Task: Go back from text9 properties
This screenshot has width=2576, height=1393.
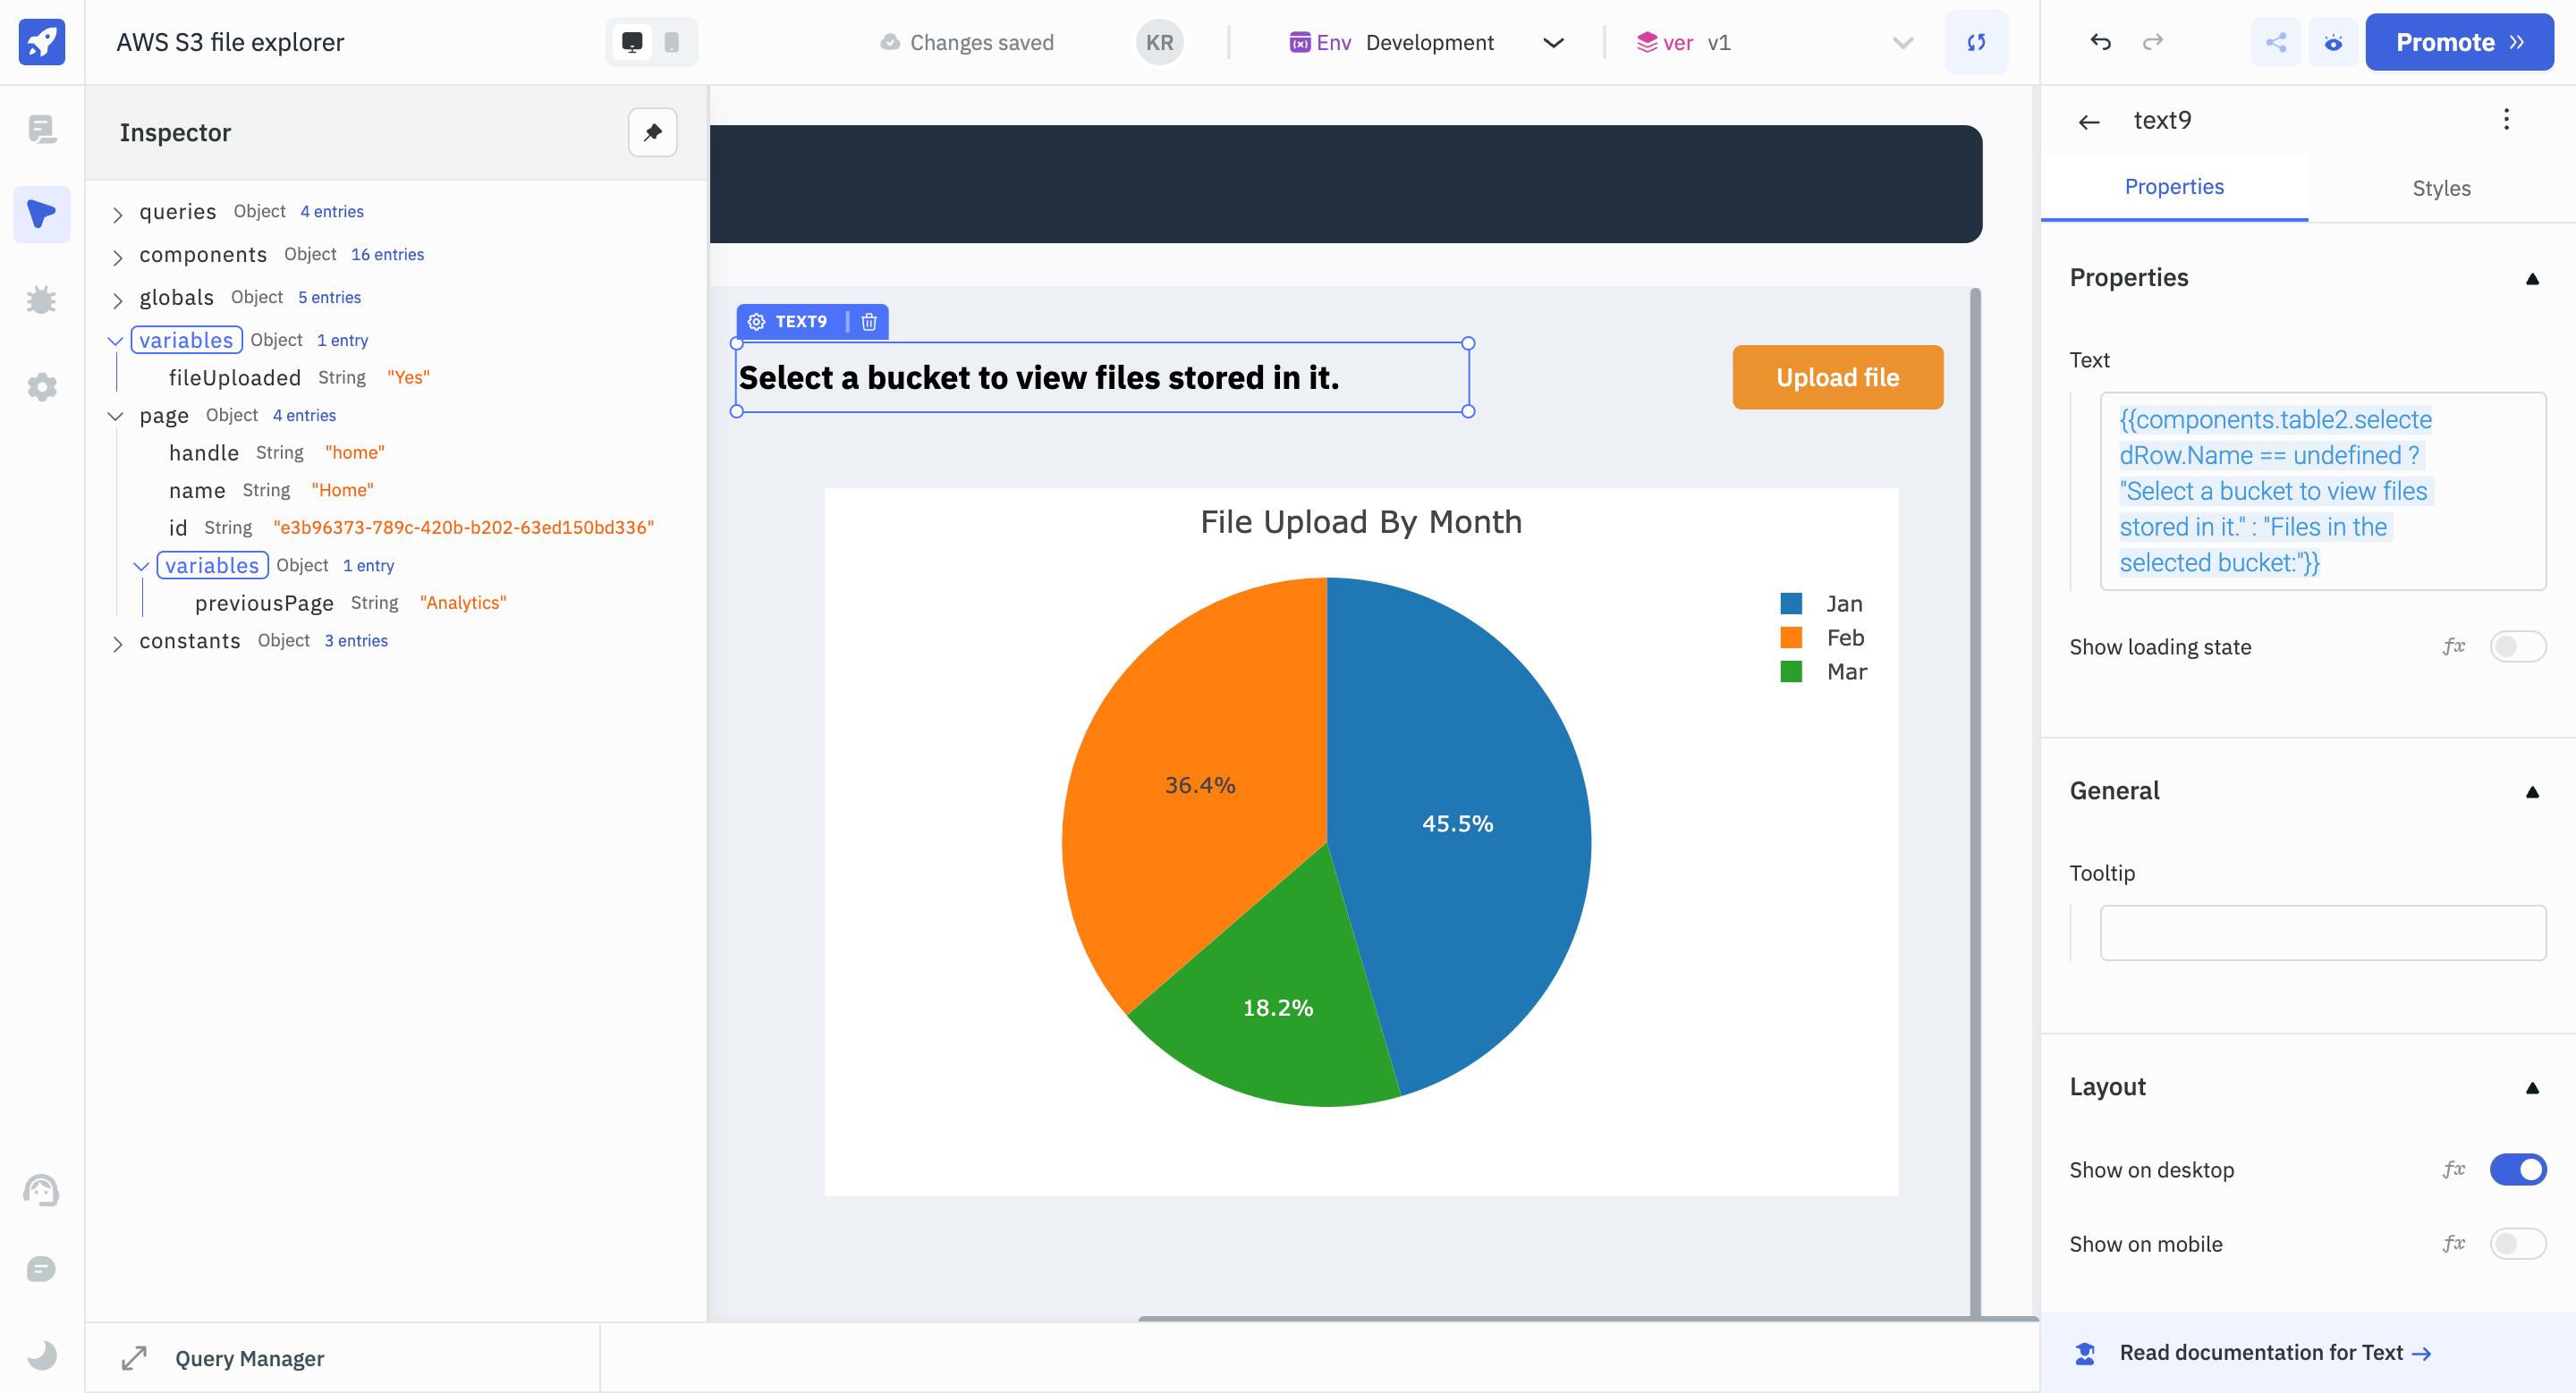Action: (2089, 121)
